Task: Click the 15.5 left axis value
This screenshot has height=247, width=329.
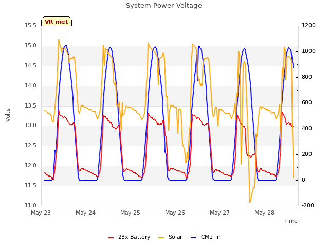Action: (x=31, y=26)
